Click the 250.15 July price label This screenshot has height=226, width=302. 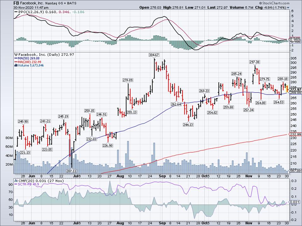tap(89, 111)
